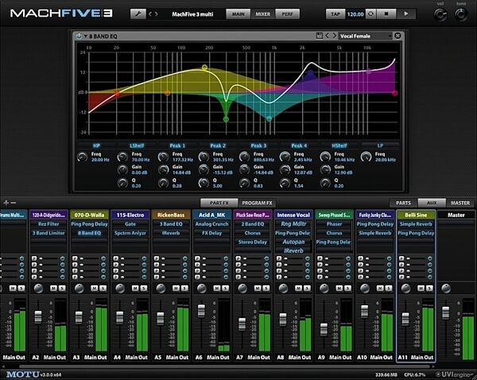Click the Peak 4 Gain knob
The height and width of the screenshot is (380, 477).
click(x=285, y=169)
